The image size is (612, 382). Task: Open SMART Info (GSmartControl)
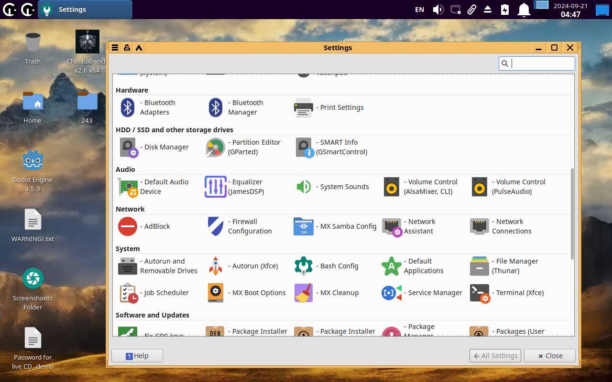click(x=304, y=147)
